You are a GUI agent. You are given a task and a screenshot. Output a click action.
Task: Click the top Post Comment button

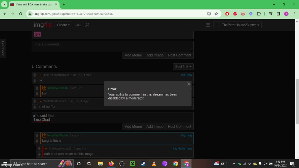(180, 55)
